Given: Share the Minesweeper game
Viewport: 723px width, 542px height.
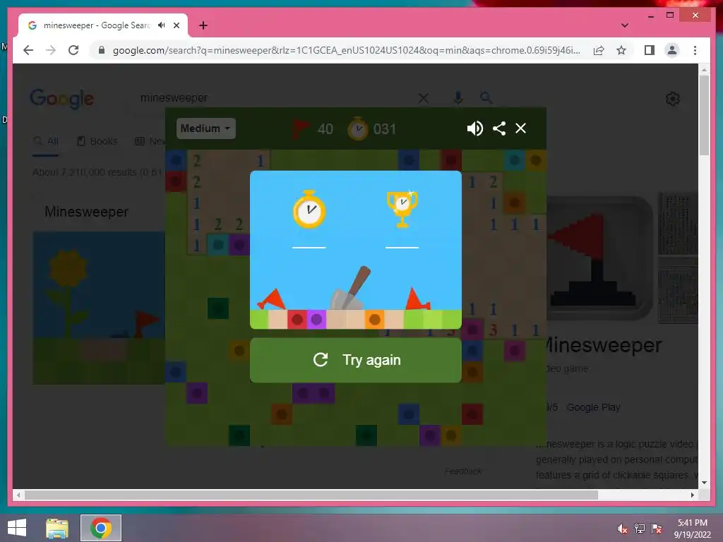Looking at the screenshot, I should (499, 128).
